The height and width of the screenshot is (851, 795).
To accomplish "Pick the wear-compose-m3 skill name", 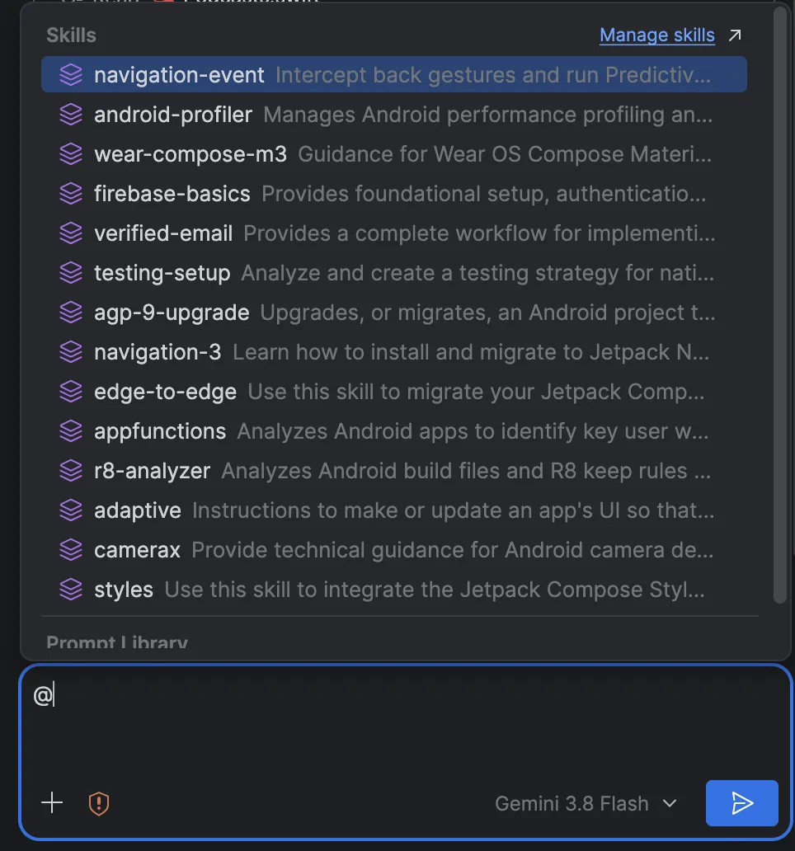I will tap(191, 154).
